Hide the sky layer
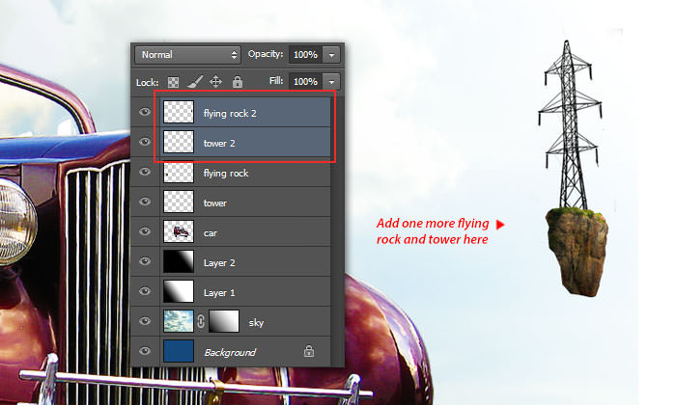This screenshot has height=405, width=676. coord(145,321)
